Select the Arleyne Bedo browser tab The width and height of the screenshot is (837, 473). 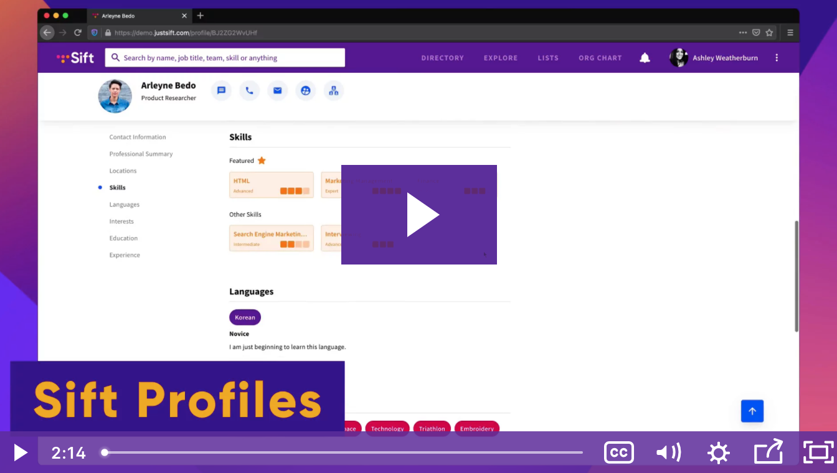click(x=140, y=16)
